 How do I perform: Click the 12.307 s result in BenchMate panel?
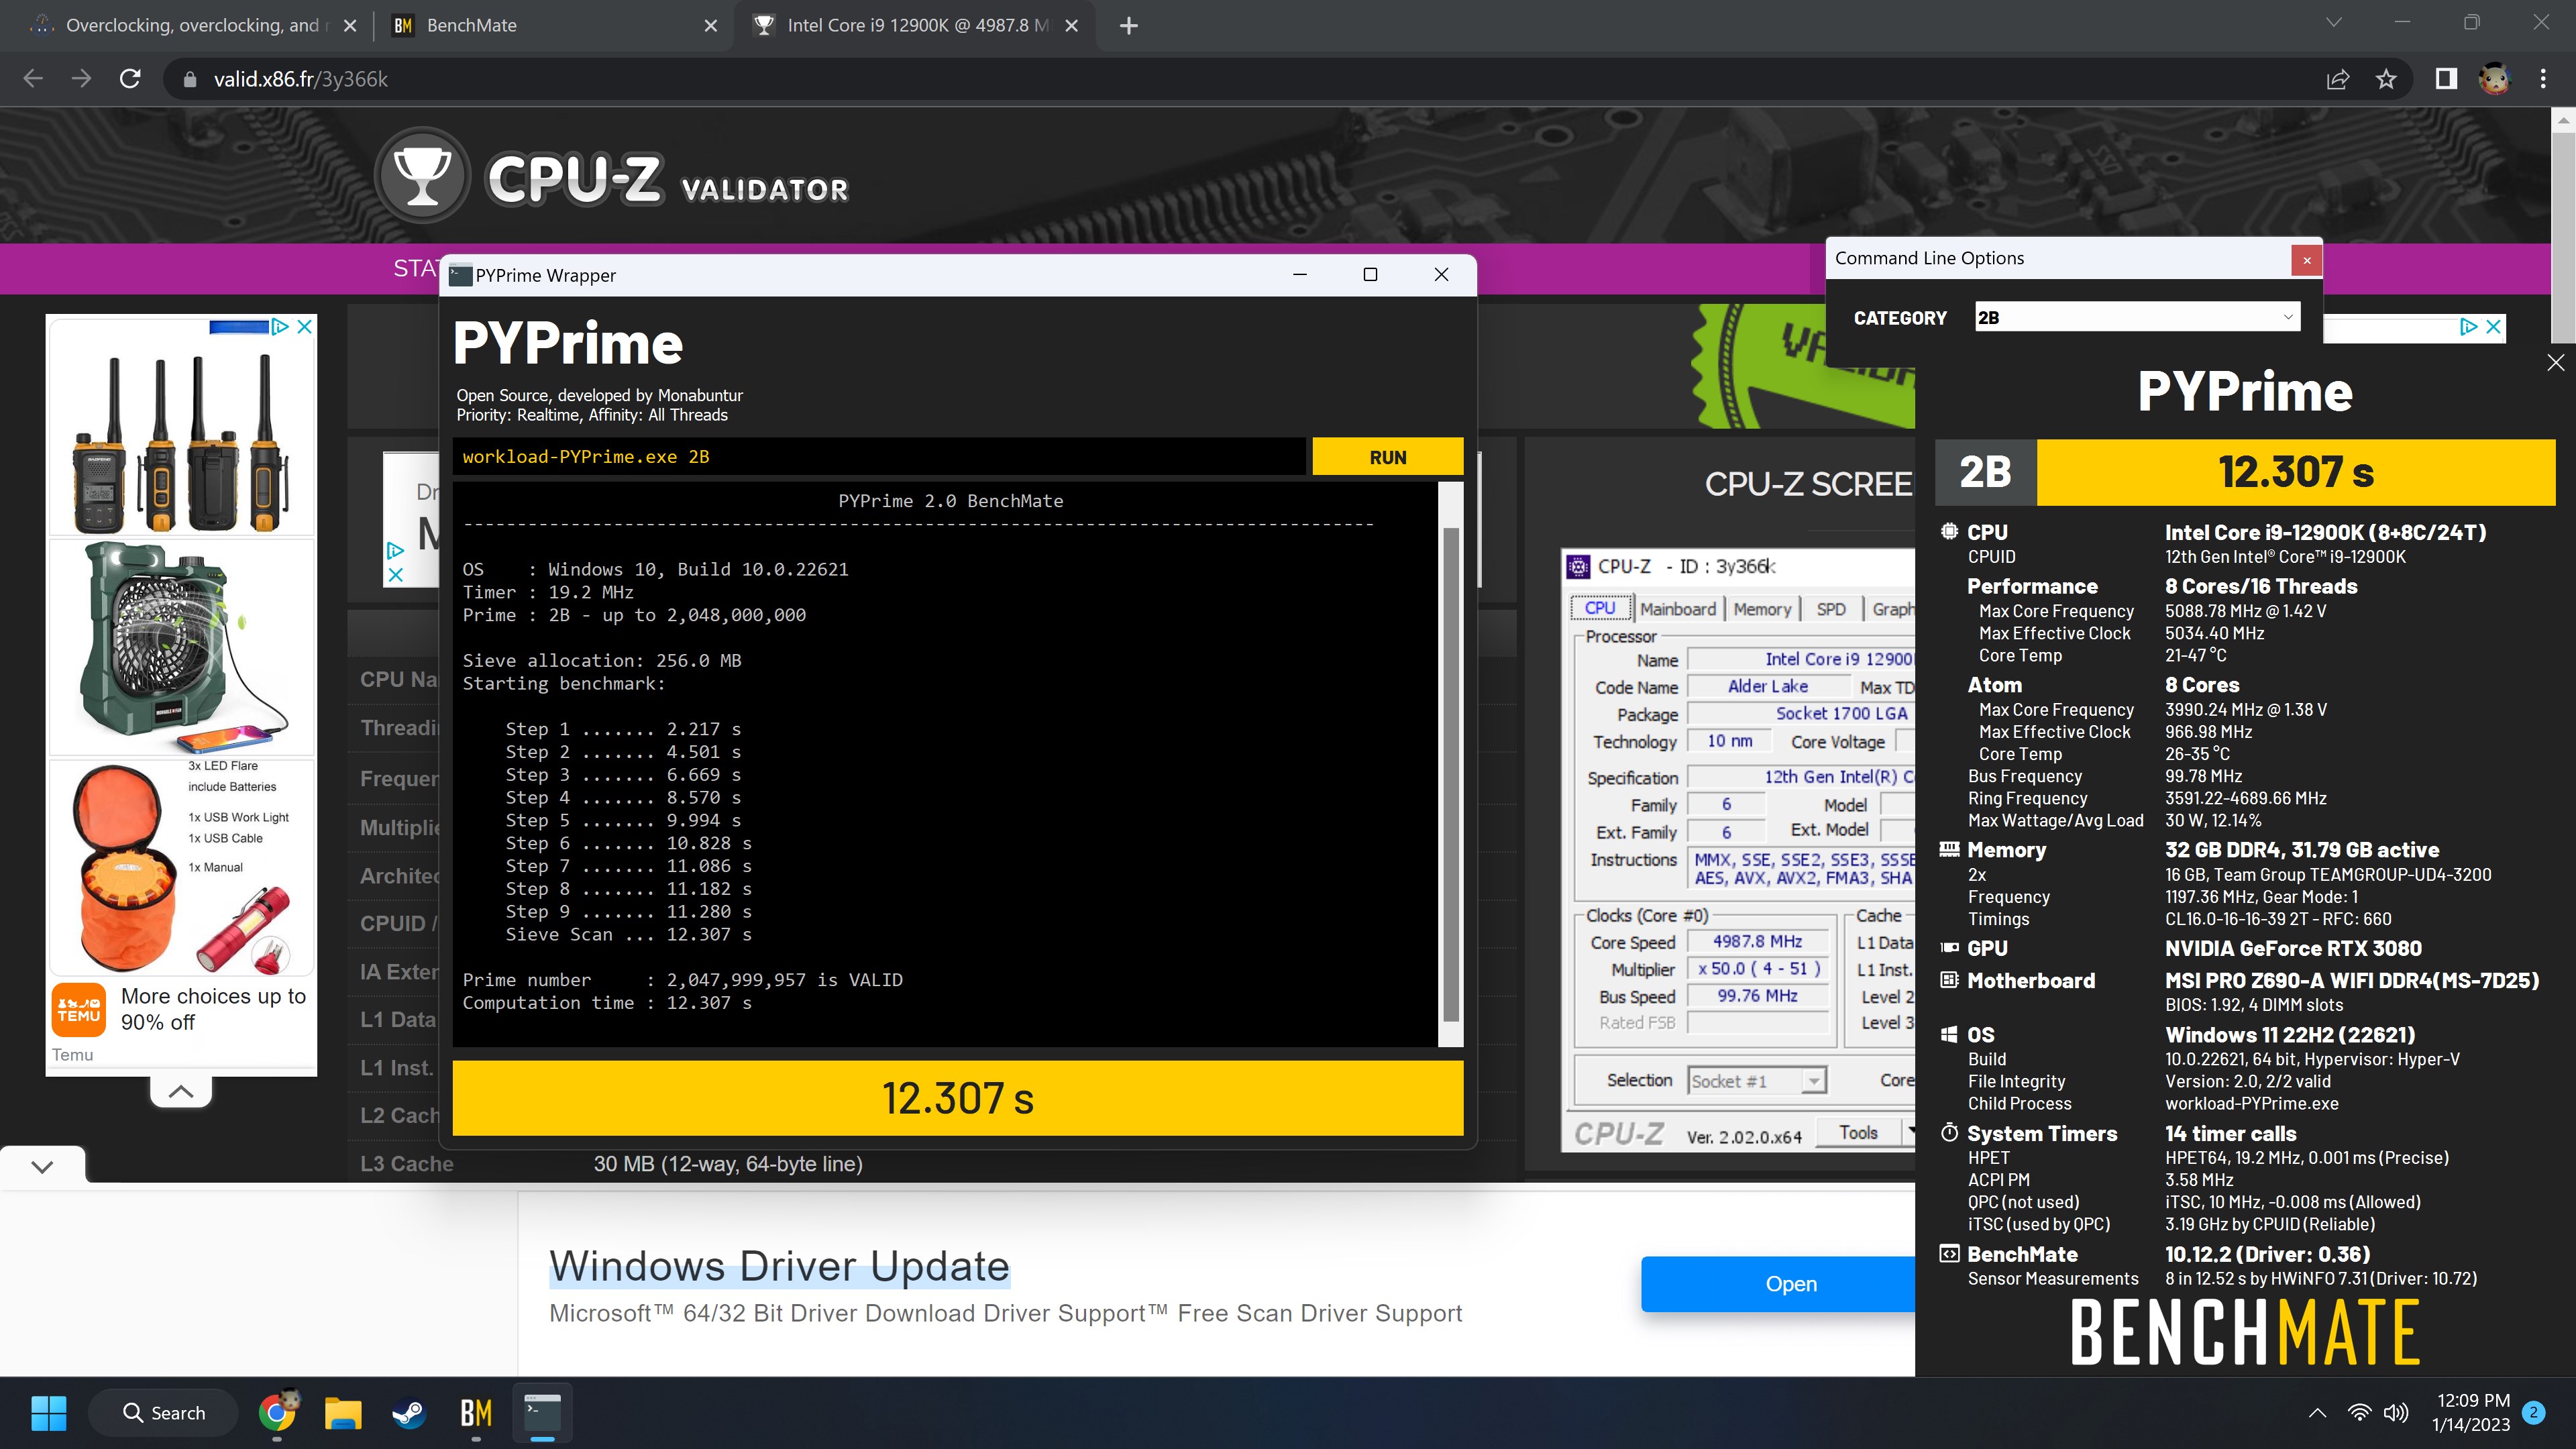point(2295,472)
